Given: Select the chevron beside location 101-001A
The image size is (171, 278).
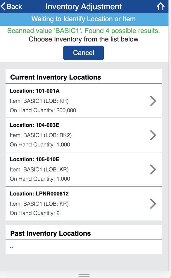Looking at the screenshot, I should click(153, 101).
